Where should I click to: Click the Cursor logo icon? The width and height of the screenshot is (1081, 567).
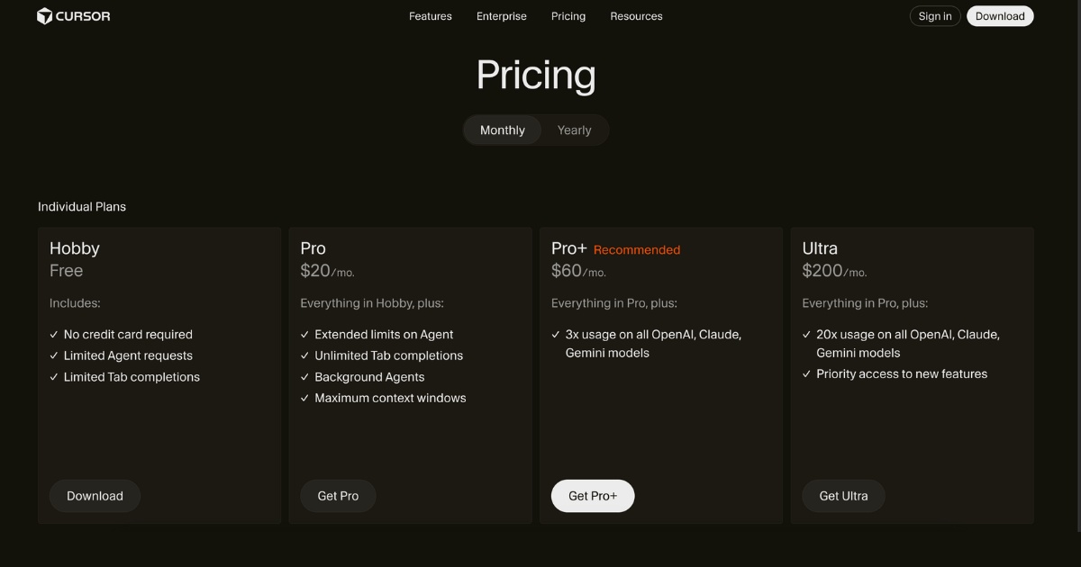(44, 16)
